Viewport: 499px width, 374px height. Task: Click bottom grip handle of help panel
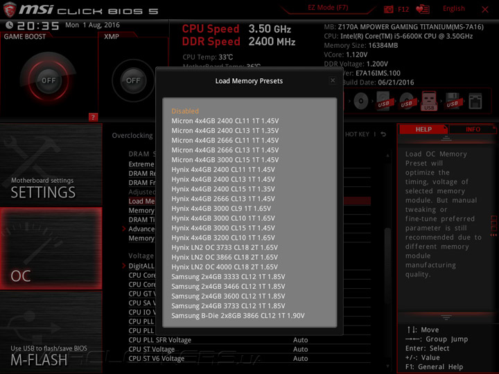[446, 317]
